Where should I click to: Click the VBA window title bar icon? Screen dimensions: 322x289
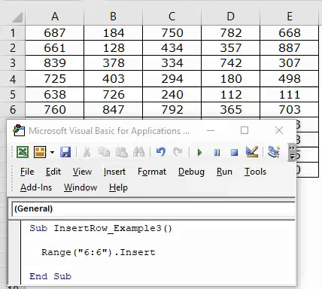[x=19, y=130]
